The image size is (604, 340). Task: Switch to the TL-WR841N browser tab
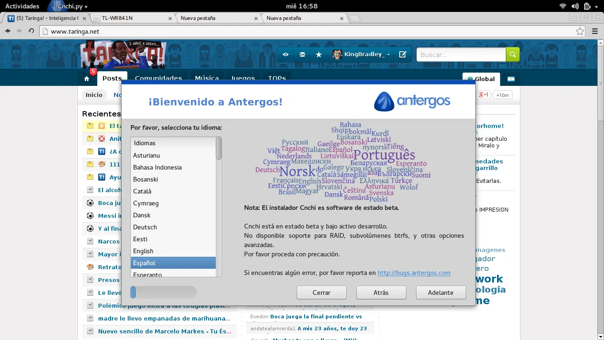coord(133,18)
